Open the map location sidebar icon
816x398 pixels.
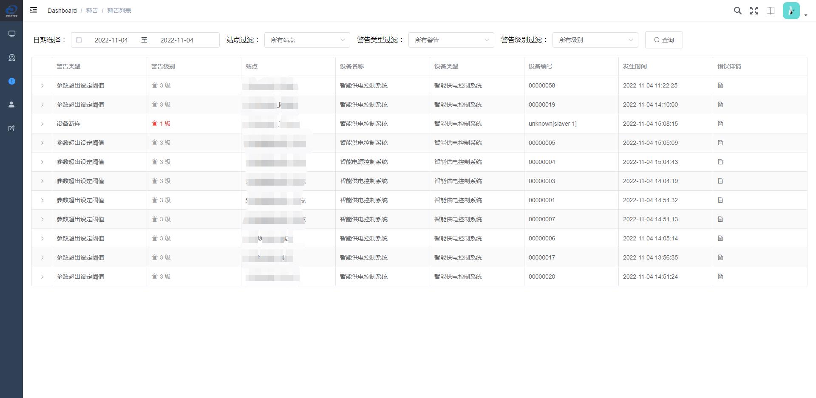(12, 58)
